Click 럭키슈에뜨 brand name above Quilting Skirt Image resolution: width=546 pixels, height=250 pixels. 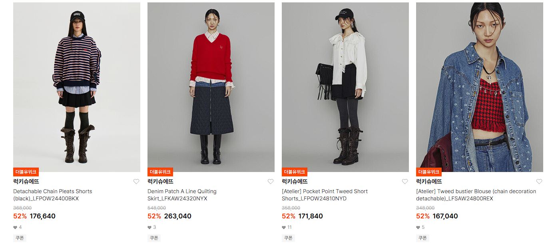160,182
